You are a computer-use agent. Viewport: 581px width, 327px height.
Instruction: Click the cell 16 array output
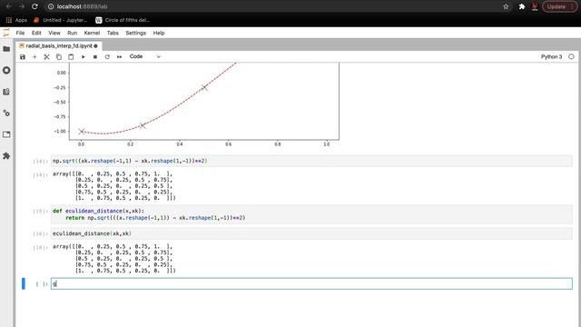pyautogui.click(x=114, y=258)
